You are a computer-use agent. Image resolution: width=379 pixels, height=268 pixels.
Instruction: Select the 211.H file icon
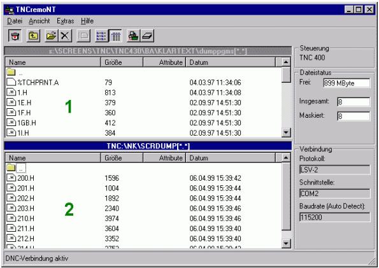(11, 229)
